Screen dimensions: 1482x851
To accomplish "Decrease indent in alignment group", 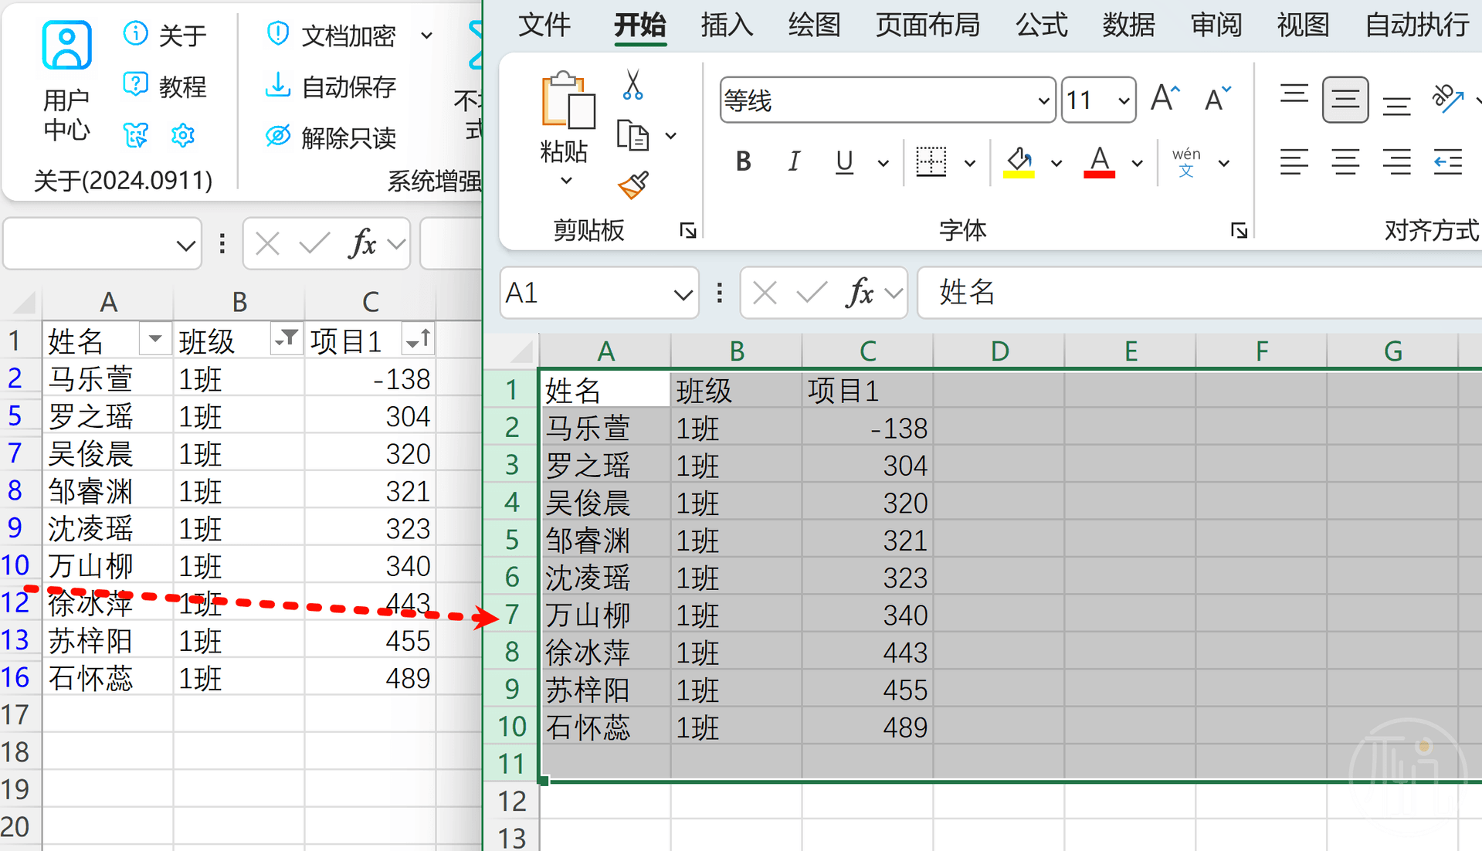I will click(x=1447, y=161).
